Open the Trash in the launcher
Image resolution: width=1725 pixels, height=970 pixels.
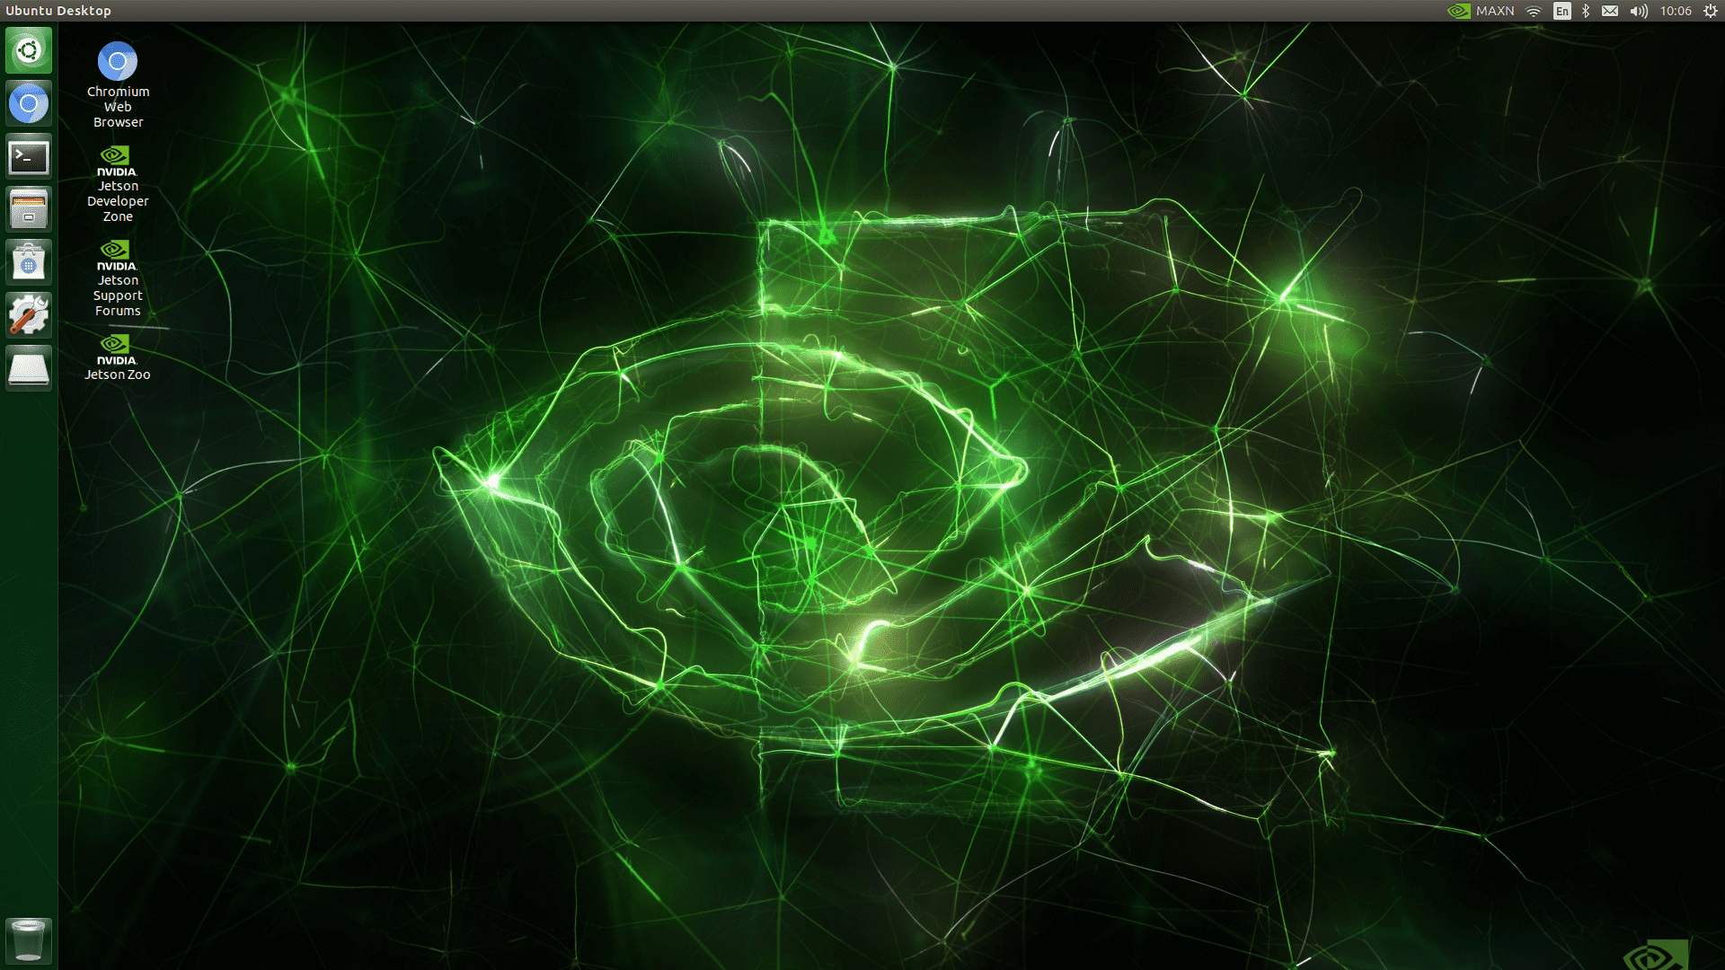(x=29, y=939)
